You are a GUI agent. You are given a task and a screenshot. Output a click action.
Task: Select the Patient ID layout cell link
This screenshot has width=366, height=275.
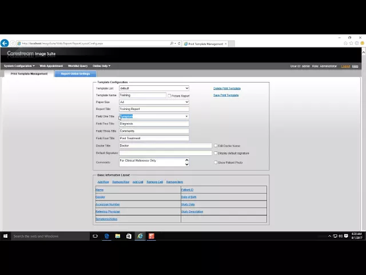[187, 190]
